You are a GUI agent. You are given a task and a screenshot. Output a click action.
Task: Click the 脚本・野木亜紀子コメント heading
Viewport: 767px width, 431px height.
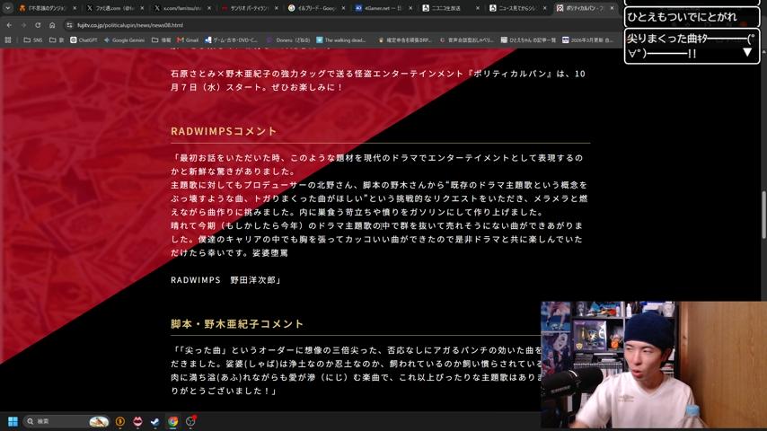pyautogui.click(x=237, y=324)
